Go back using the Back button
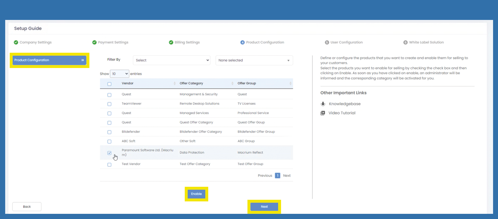Screen dimensions: 498x219 click(x=27, y=207)
